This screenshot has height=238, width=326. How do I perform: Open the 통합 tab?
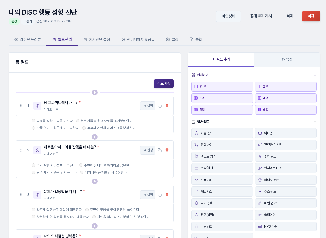point(196,39)
